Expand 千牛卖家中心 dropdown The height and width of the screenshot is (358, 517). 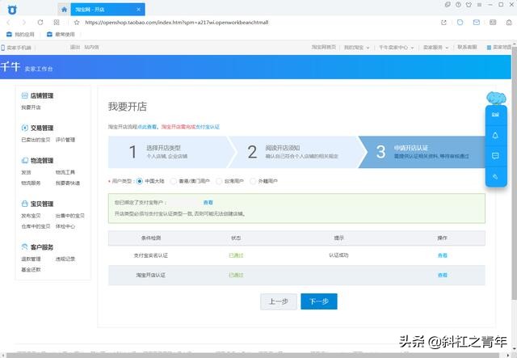pyautogui.click(x=396, y=48)
